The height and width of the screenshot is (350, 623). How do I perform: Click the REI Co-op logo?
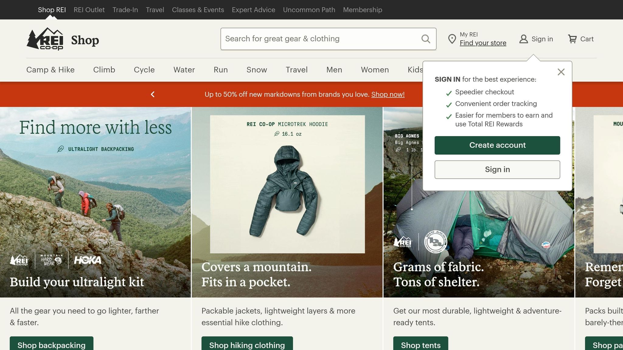tap(45, 39)
